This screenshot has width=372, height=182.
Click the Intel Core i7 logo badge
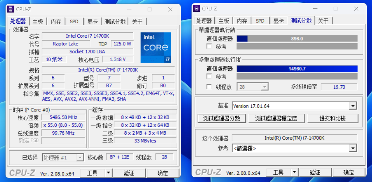coord(156,48)
